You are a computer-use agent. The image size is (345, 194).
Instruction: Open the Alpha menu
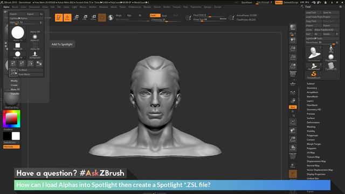coord(6,7)
